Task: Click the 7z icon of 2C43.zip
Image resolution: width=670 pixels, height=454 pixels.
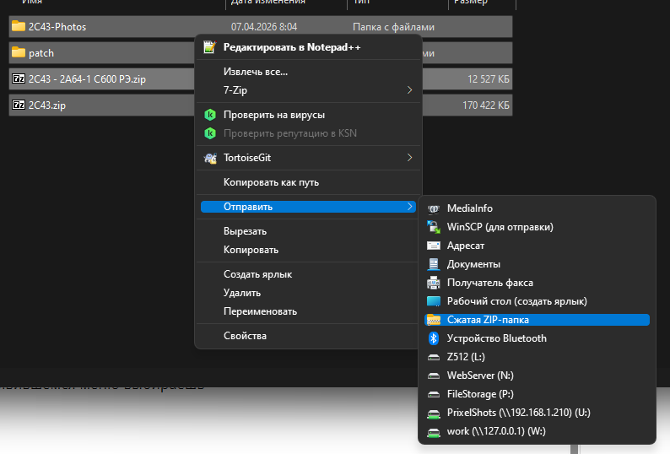Action: pos(19,105)
